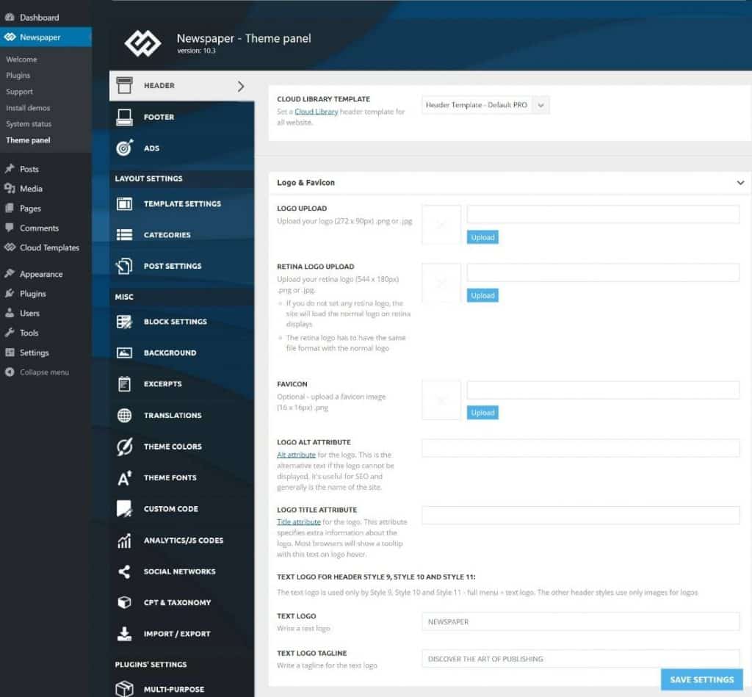This screenshot has width=752, height=697.
Task: Click the Collapse menu arrow icon
Action: coord(10,372)
